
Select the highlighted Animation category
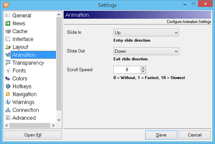coord(33,55)
